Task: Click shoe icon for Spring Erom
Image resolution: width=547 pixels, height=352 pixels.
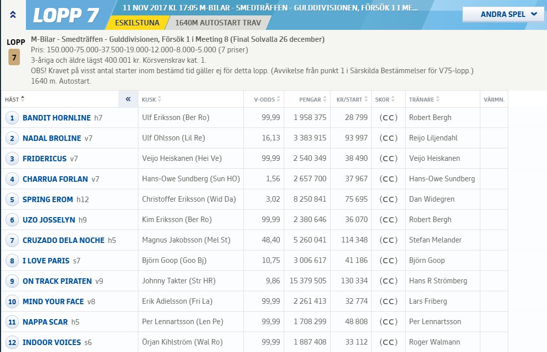Action: (388, 200)
